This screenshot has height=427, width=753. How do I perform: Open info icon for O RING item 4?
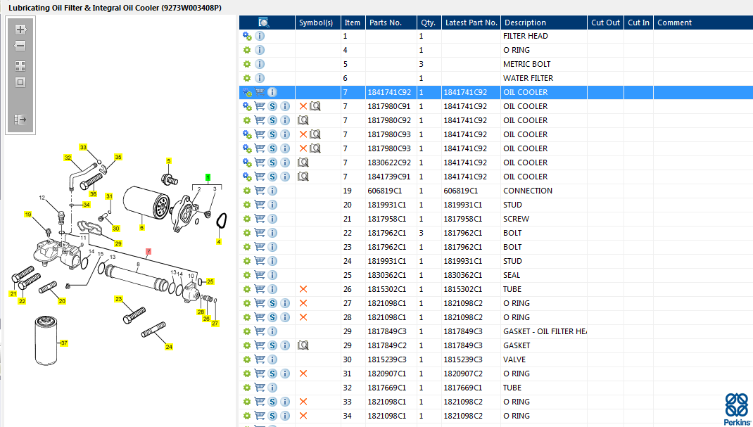(x=260, y=50)
